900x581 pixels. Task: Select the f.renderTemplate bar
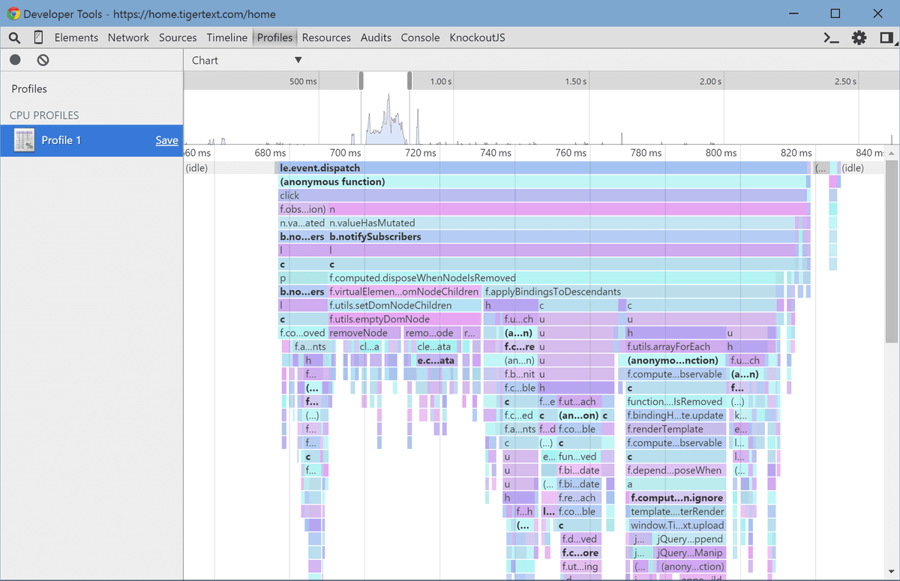[675, 429]
